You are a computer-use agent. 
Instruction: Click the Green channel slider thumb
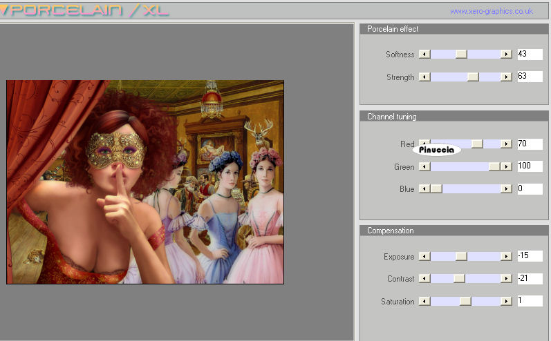[494, 166]
